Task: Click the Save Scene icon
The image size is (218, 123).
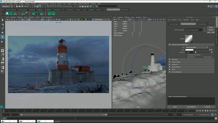Action: [x=22, y=6]
